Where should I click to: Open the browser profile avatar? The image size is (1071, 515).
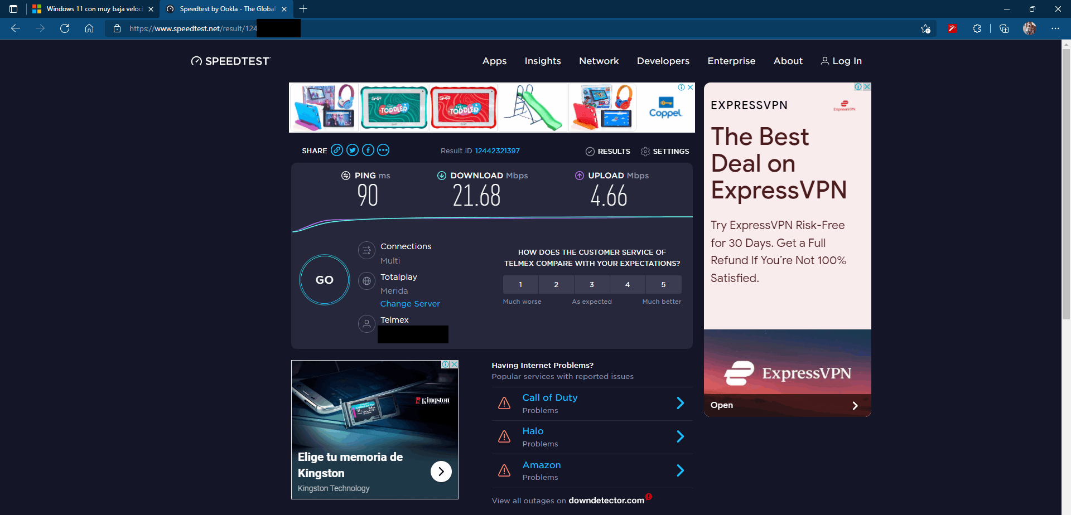(x=1030, y=28)
